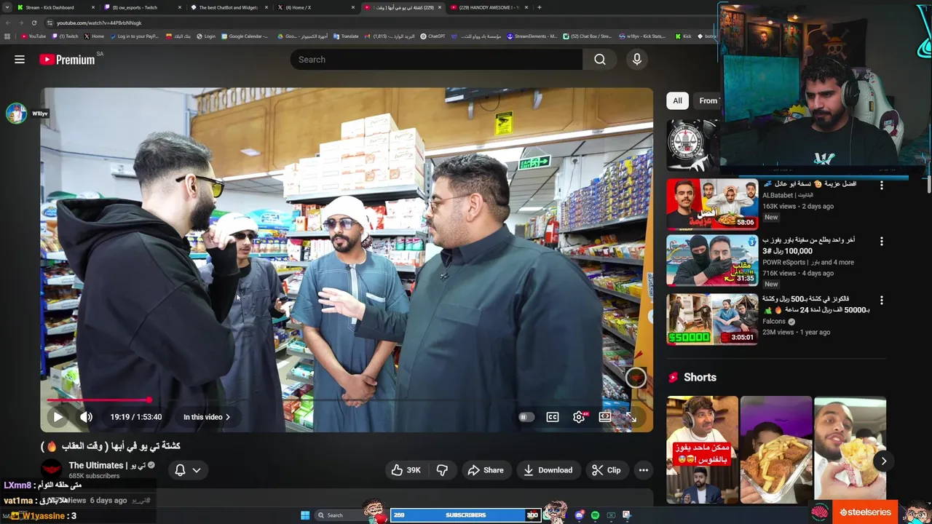The height and width of the screenshot is (524, 932).
Task: Open the Short with french fries
Action: click(775, 449)
